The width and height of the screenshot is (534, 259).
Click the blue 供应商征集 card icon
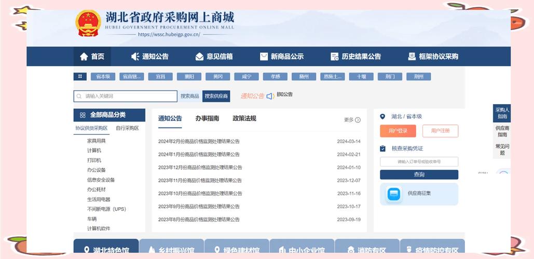click(394, 194)
